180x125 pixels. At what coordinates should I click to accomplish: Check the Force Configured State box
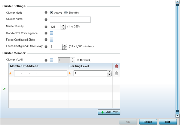tap(51, 40)
